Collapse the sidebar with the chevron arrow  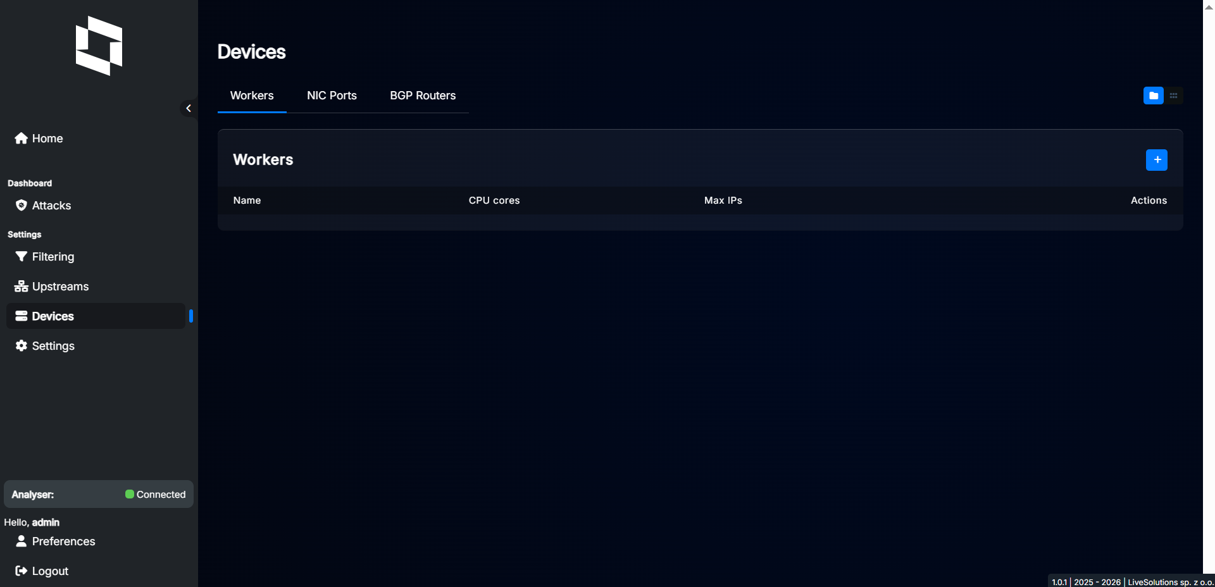coord(188,108)
